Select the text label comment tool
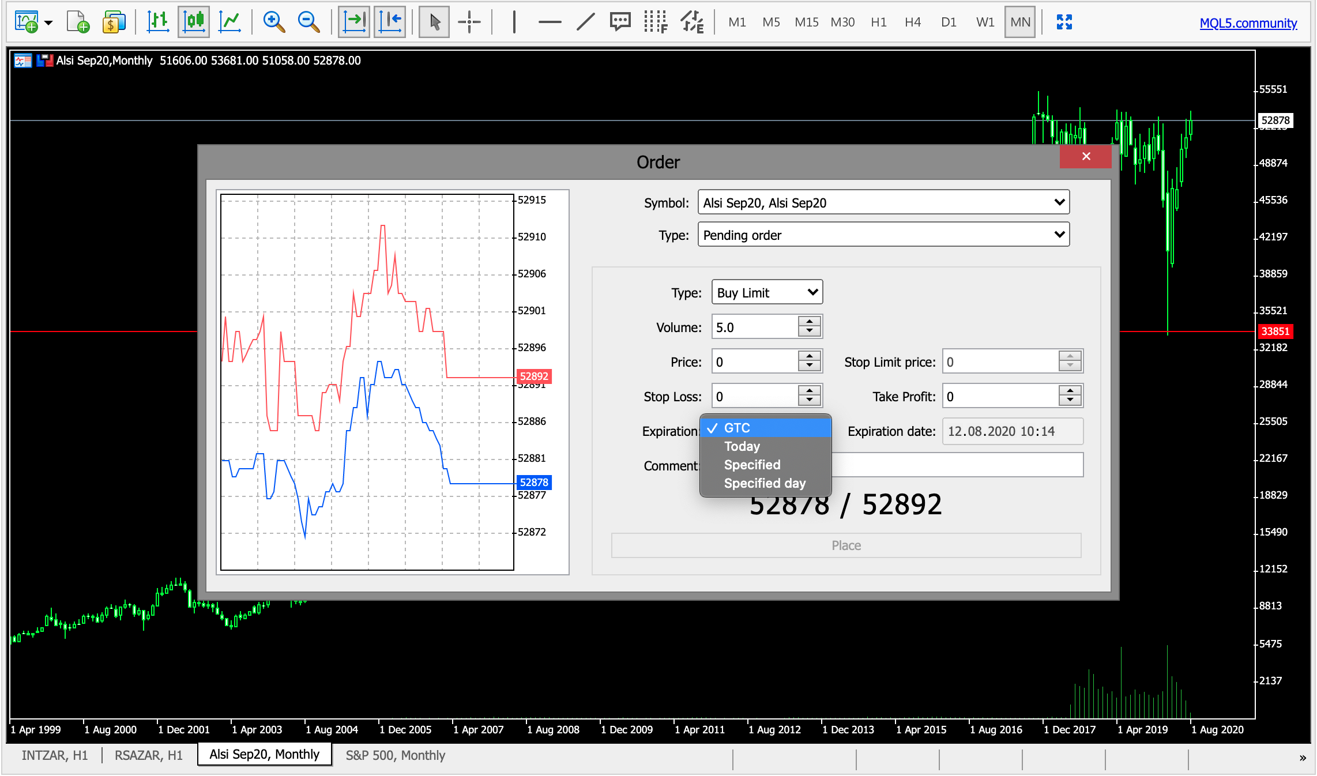This screenshot has height=776, width=1317. coord(620,22)
